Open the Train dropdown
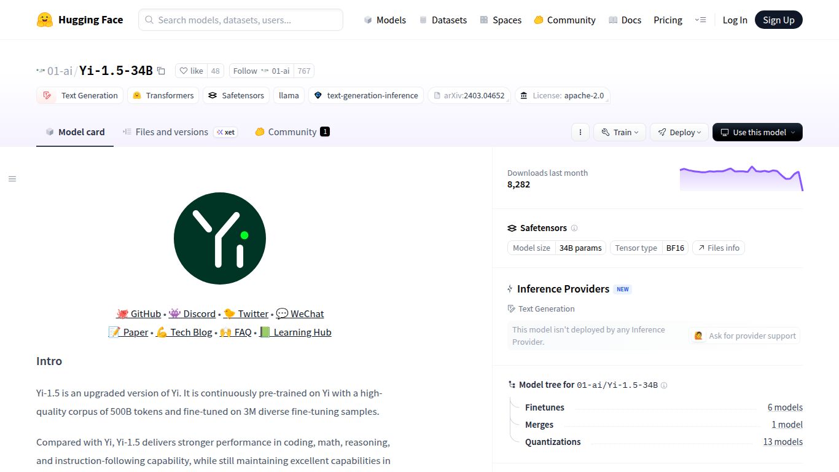This screenshot has height=472, width=839. point(619,132)
